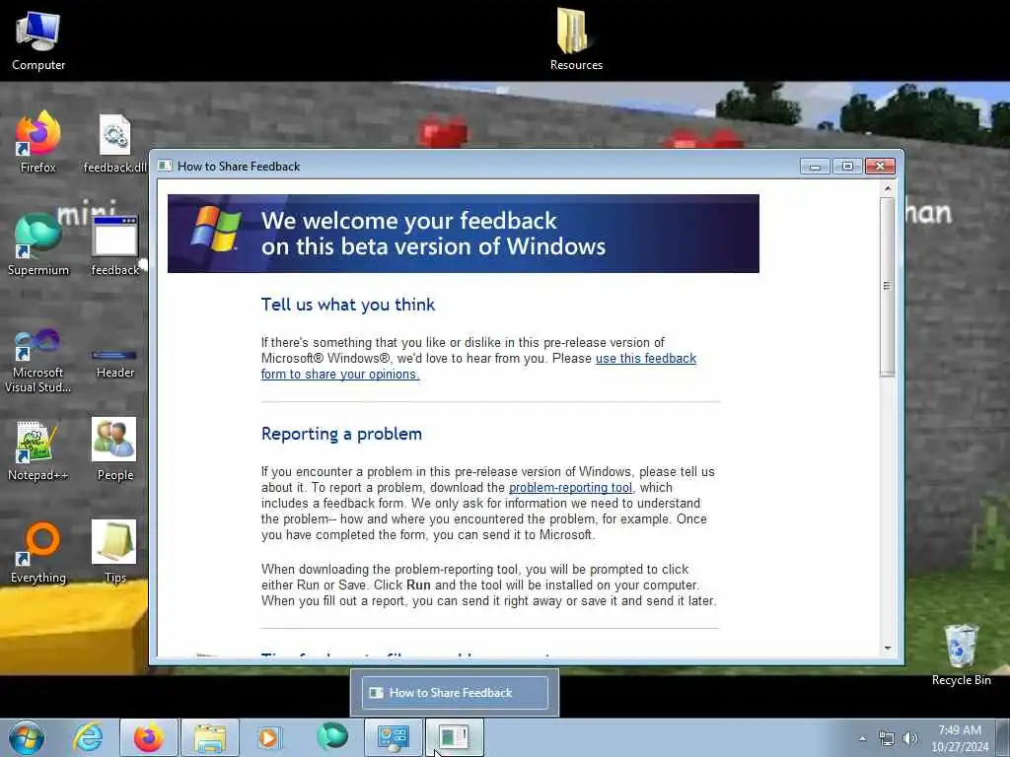
Task: Launch Windows Media Player from taskbar
Action: [x=268, y=737]
